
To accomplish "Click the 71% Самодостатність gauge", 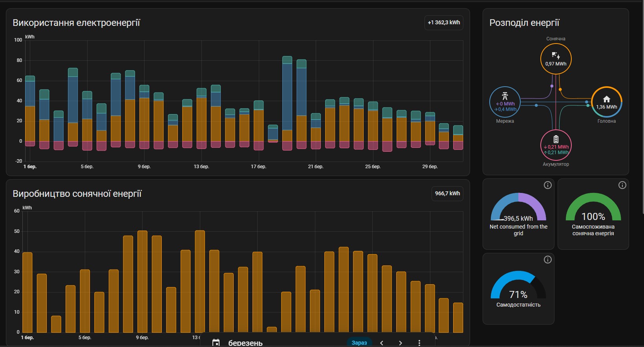I will pyautogui.click(x=518, y=286).
